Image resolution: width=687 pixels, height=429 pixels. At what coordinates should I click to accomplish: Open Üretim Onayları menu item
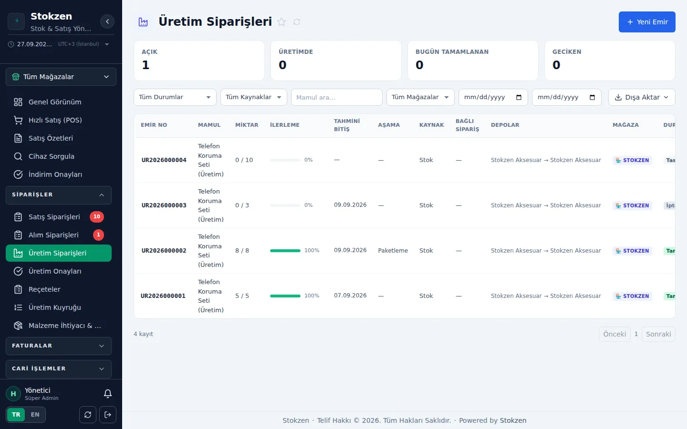pos(59,271)
